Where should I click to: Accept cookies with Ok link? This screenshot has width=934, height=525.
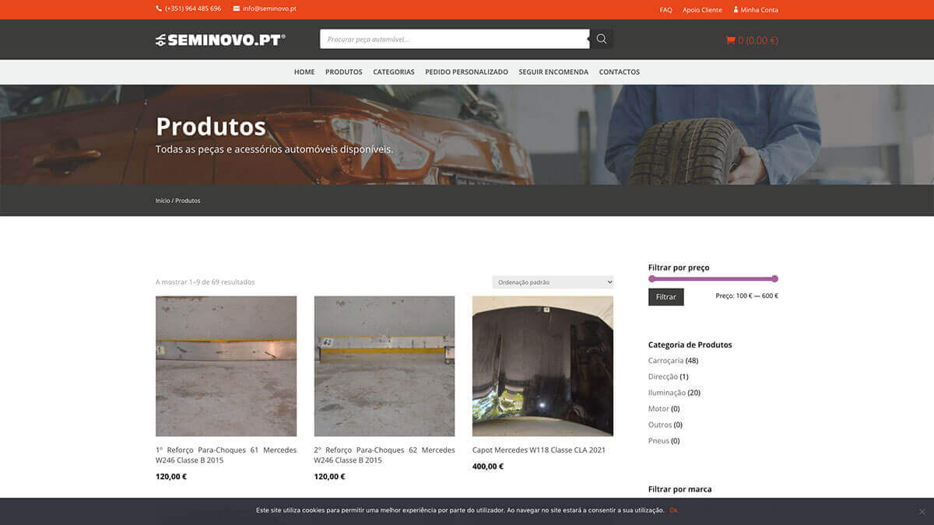[x=673, y=510]
